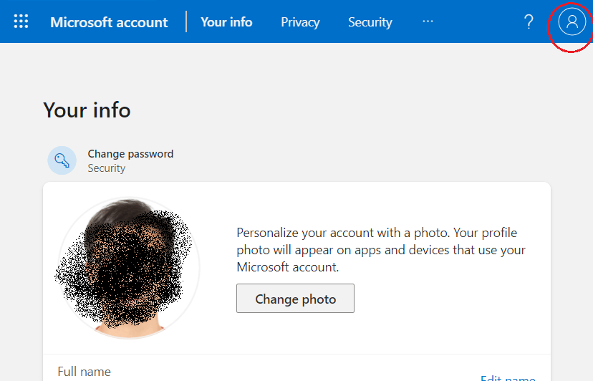Go to the Security tab in header
Viewport: 593px width, 381px height.
(370, 22)
